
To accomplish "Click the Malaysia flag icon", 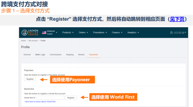I will click(x=44, y=33).
